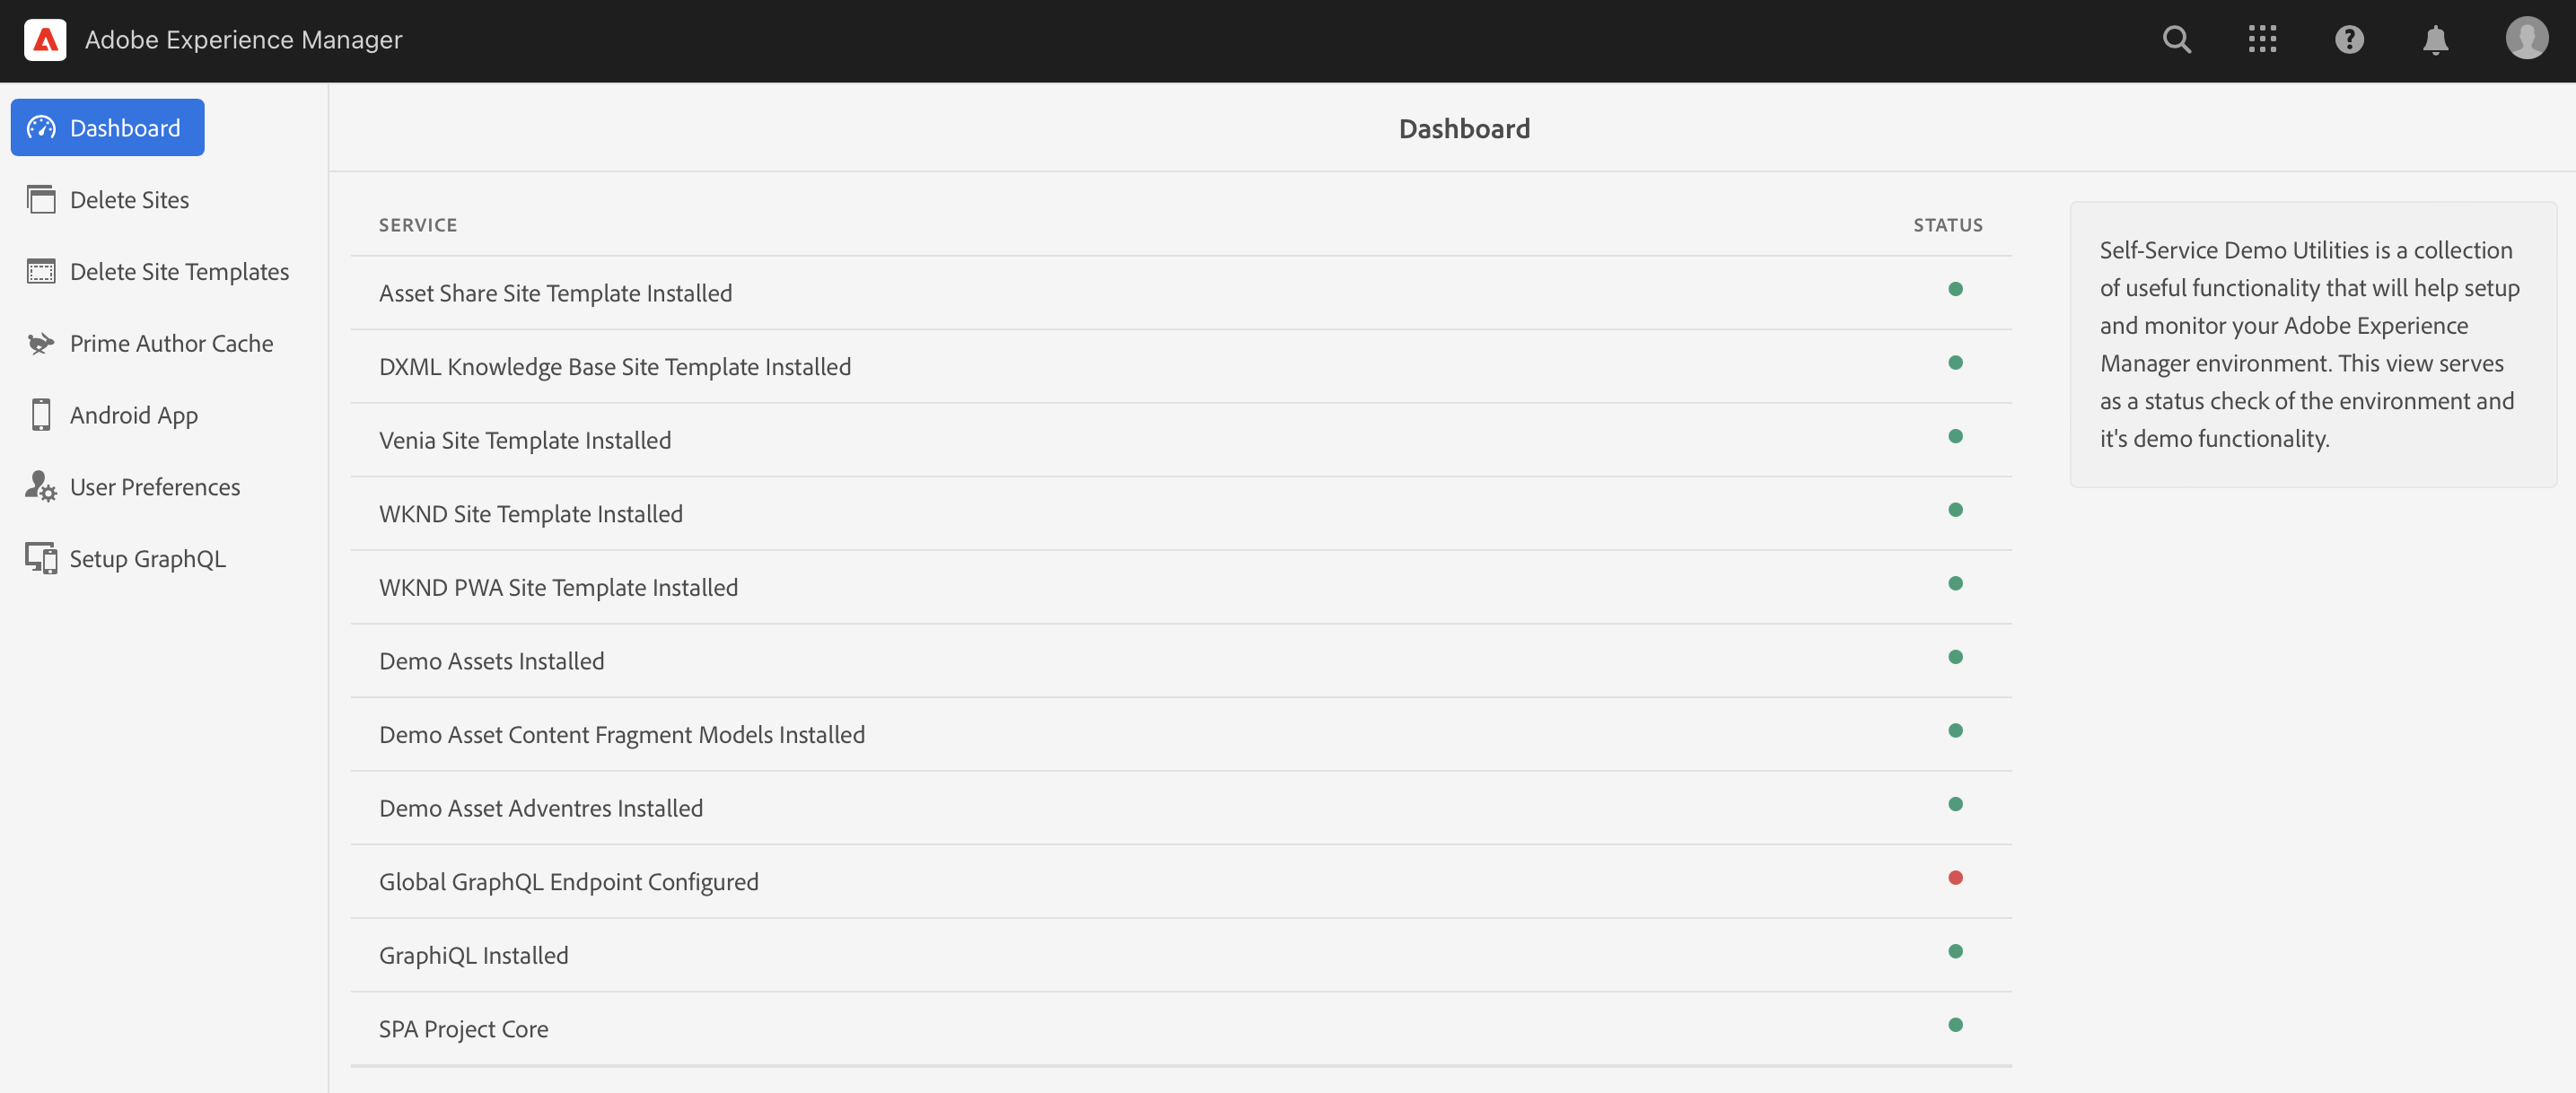2576x1093 pixels.
Task: Click the green status dot for SPA Project Core
Action: (1955, 1025)
